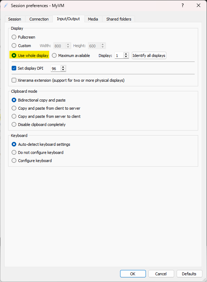Click the help question mark icon
The width and height of the screenshot is (207, 282).
[183, 5]
